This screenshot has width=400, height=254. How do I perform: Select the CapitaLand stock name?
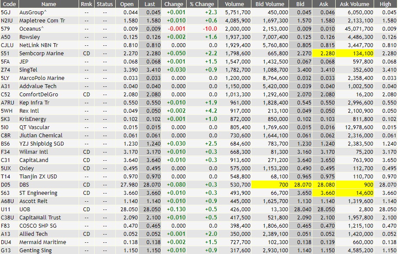click(x=34, y=160)
